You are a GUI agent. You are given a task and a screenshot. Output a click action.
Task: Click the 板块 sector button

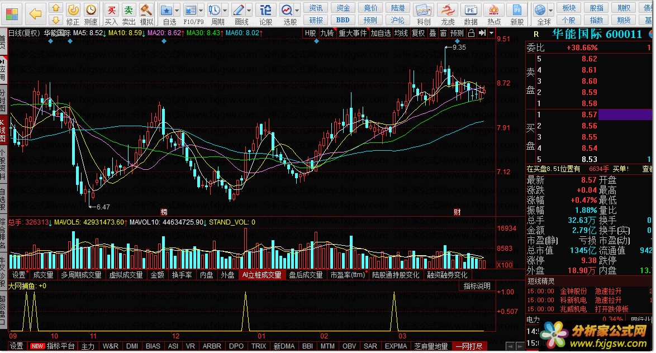[x=569, y=8]
